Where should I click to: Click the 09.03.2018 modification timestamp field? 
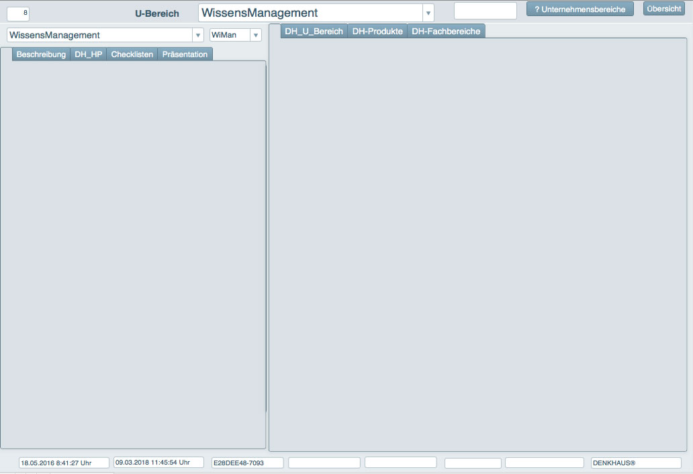tap(158, 463)
